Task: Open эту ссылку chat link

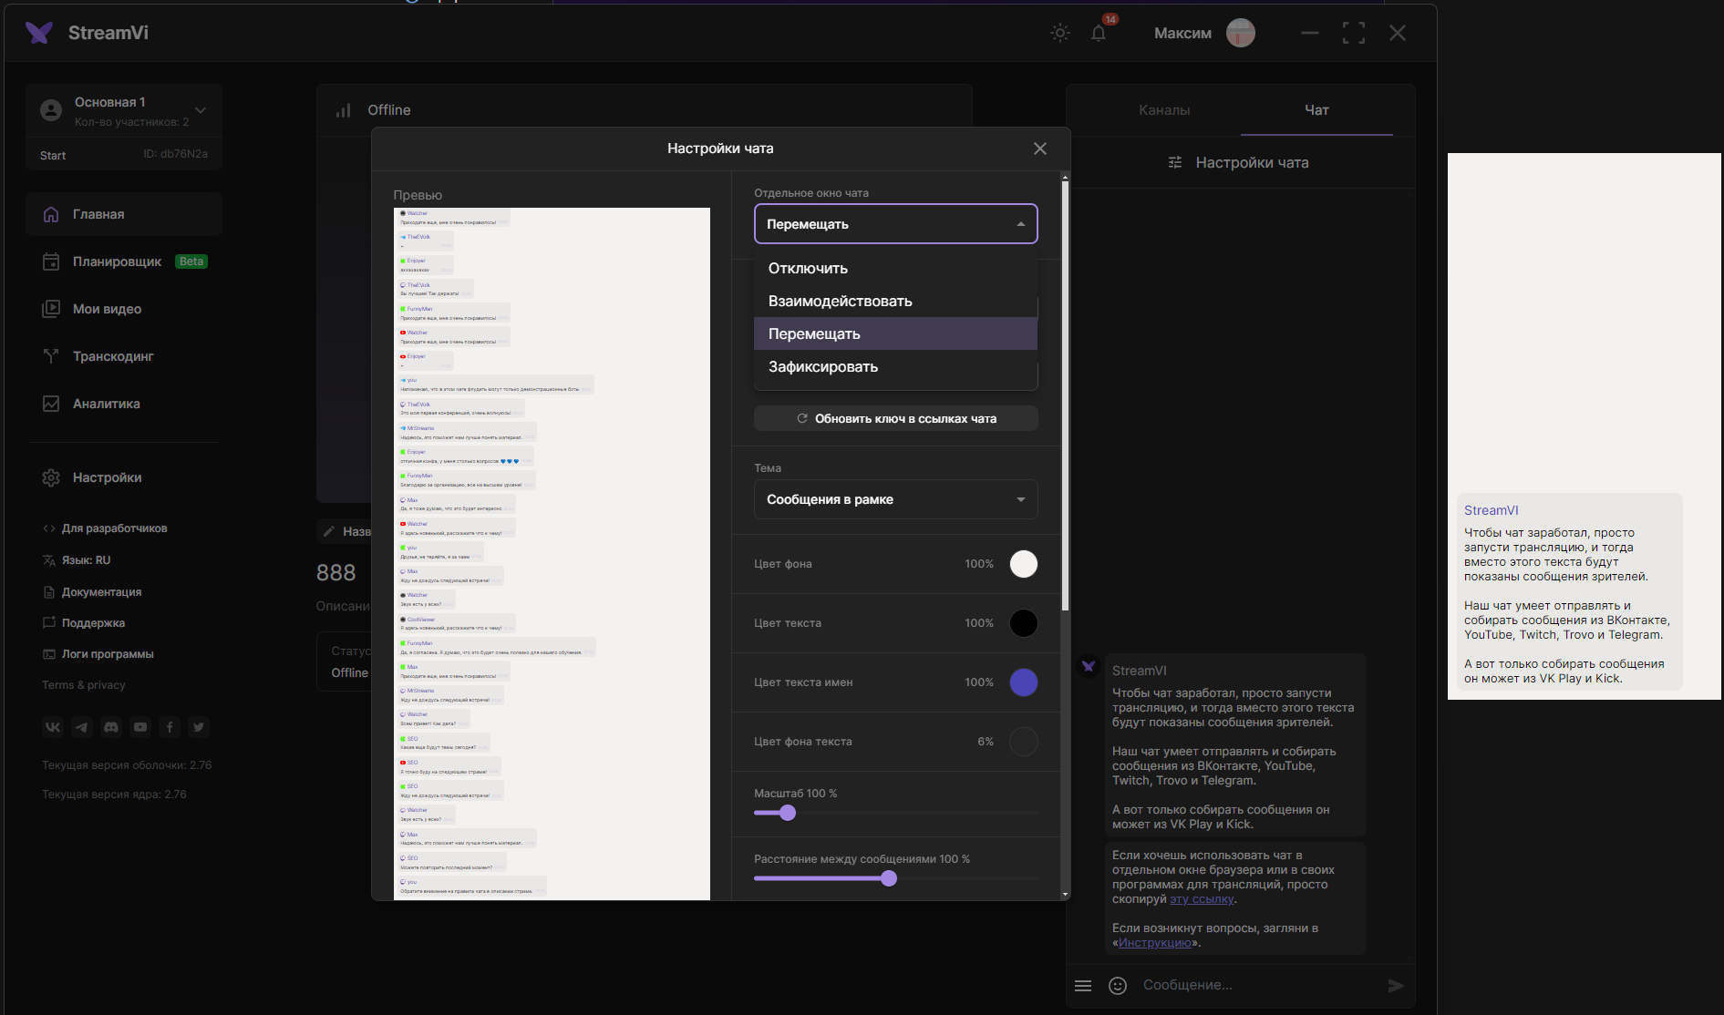Action: [1202, 899]
